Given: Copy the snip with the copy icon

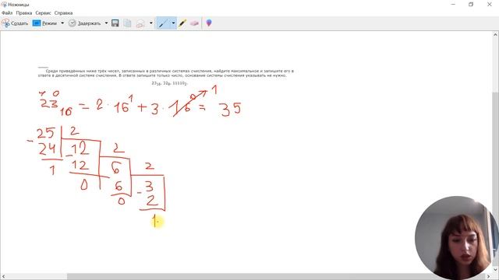Looking at the screenshot, I should click(x=127, y=23).
